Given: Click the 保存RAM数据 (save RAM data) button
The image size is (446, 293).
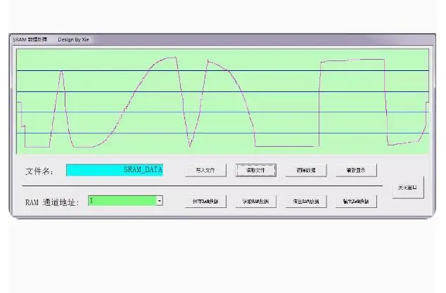Looking at the screenshot, I should click(x=205, y=202).
